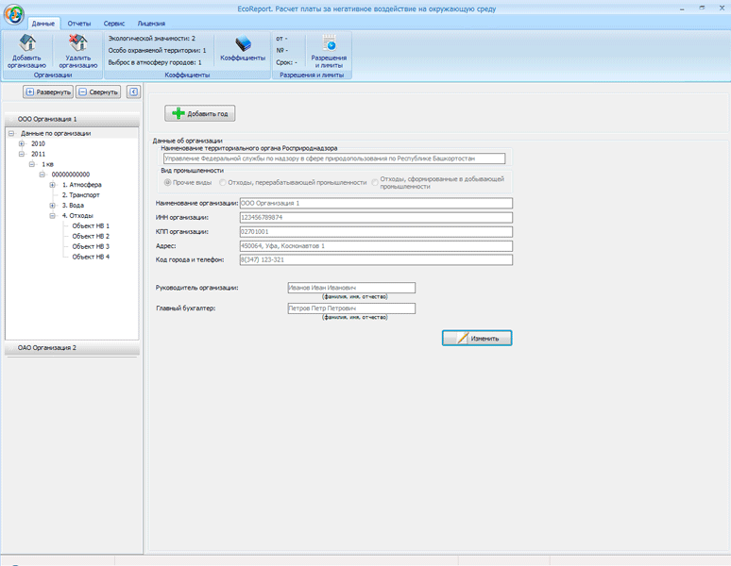Click the Свернуть button
Screen dimensions: 731x566
pos(98,92)
